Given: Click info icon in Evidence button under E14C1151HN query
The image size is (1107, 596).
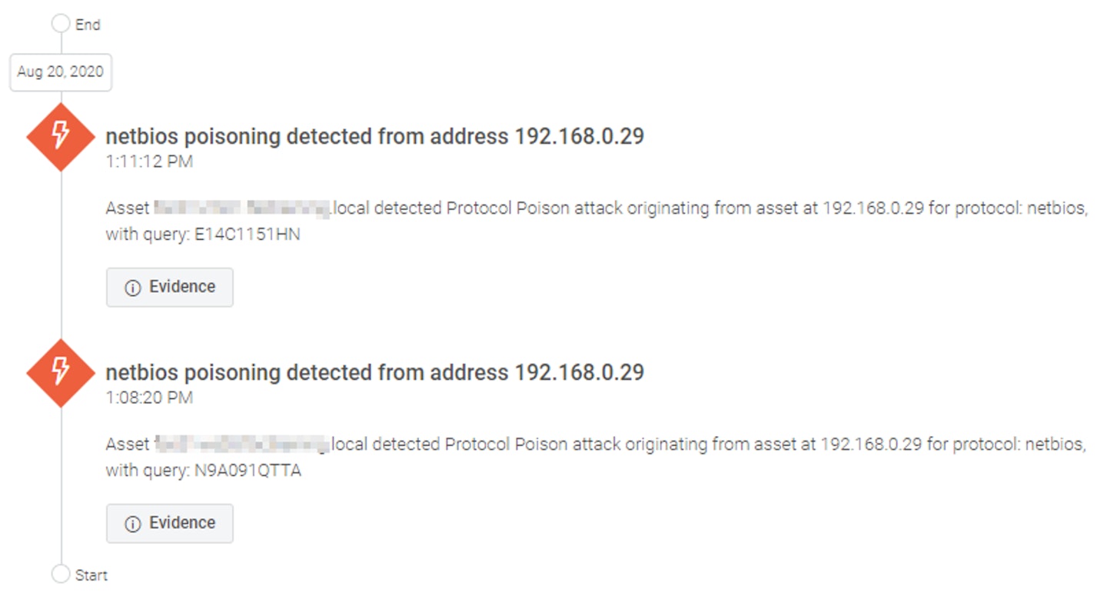Looking at the screenshot, I should click(133, 288).
